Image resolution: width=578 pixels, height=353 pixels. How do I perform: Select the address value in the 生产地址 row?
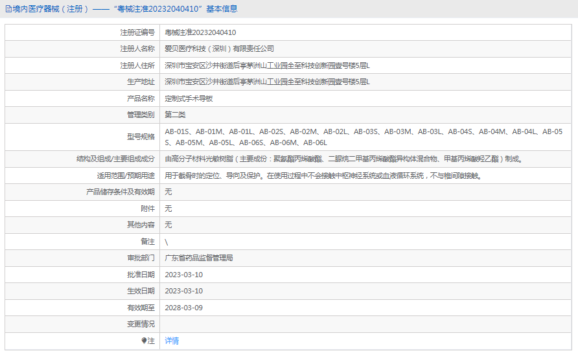pos(267,82)
